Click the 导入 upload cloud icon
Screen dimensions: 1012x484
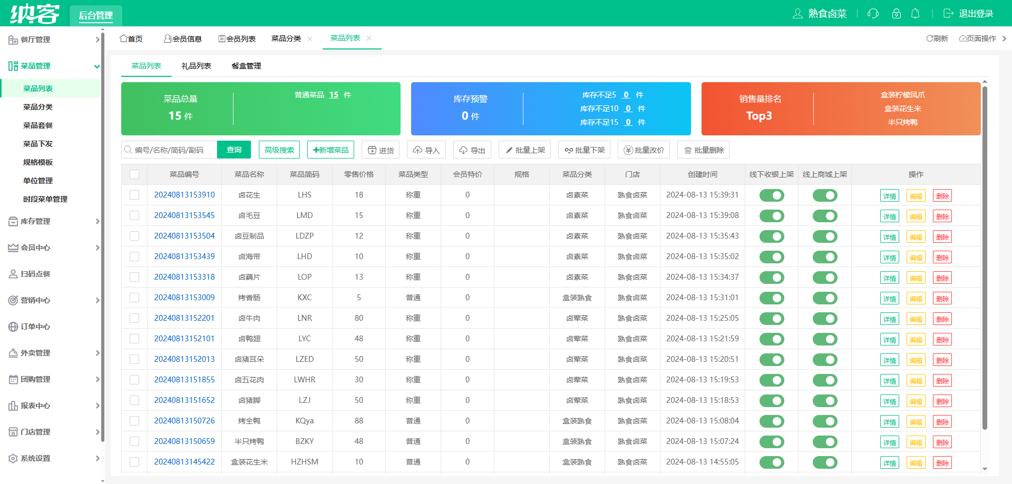(417, 150)
